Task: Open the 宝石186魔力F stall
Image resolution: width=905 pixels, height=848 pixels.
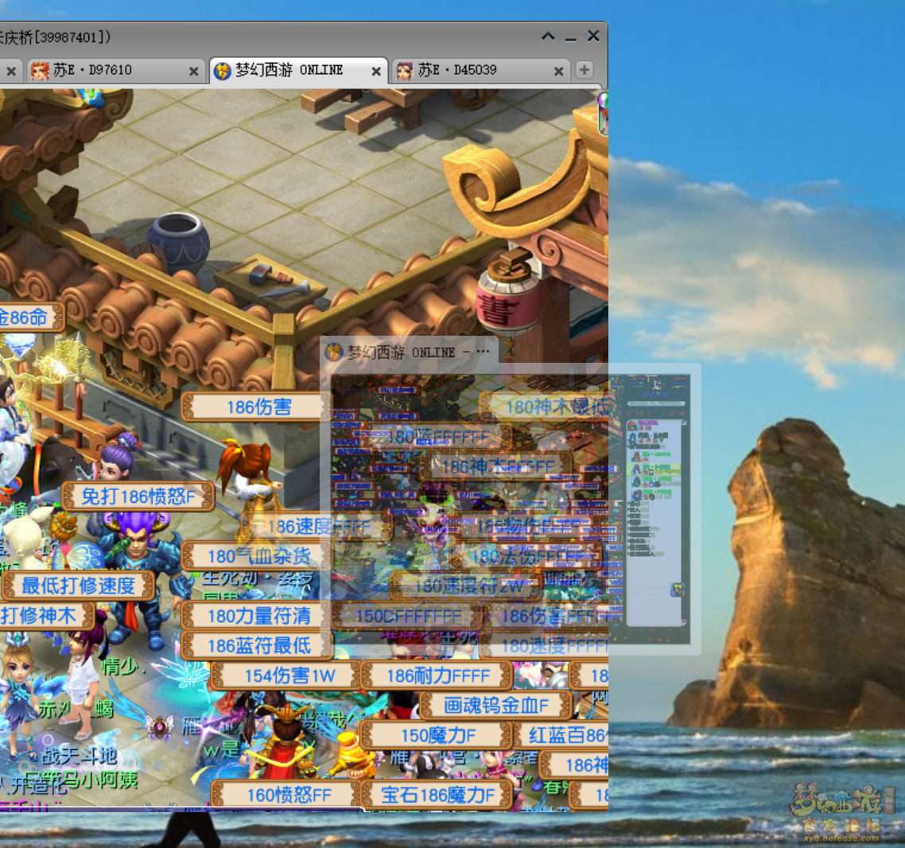Action: point(437,795)
